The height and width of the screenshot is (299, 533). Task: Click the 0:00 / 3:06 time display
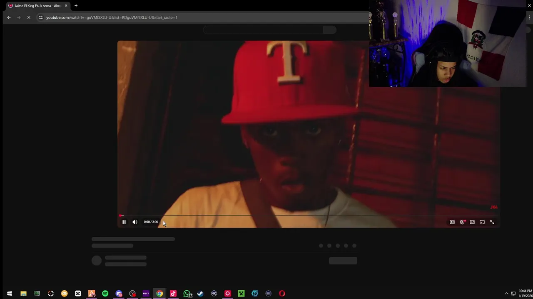coord(151,222)
